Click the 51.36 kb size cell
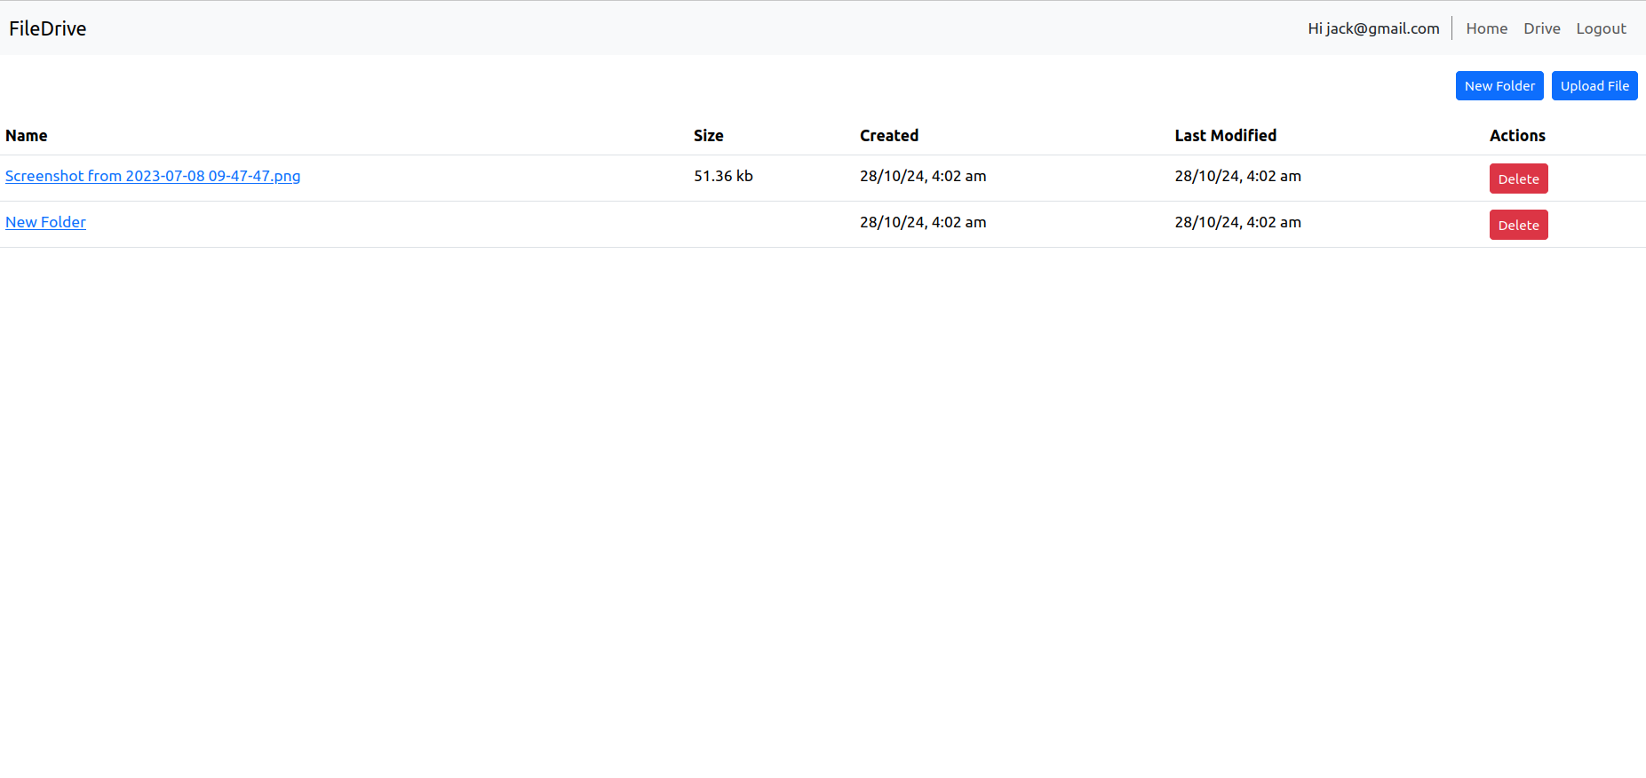Screen dimensions: 1646x778 723,176
